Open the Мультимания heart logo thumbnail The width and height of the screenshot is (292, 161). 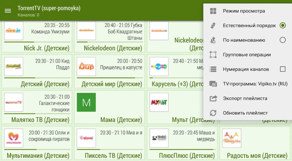14,138
